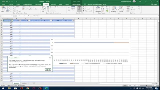Click Tell me what you want to do
The width and height of the screenshot is (160, 90).
[x=97, y=4]
